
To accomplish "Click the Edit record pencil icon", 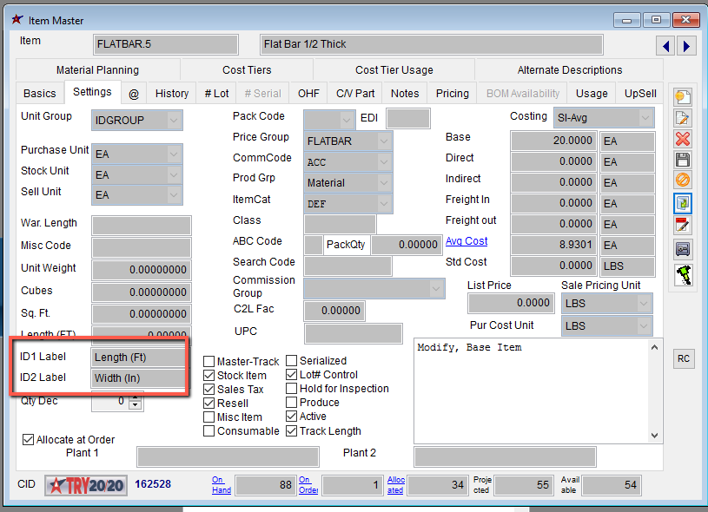I will click(683, 118).
